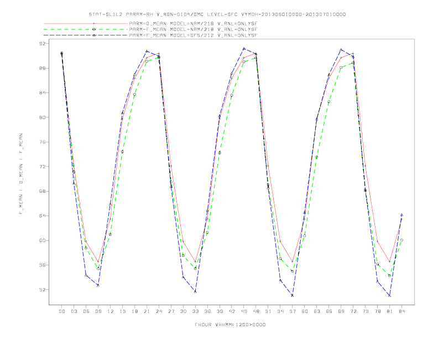Viewport: 438px width, 339px height.
Task: Click the x-axis title FHOUR VHHMM:1200>0000
Action: point(230,325)
